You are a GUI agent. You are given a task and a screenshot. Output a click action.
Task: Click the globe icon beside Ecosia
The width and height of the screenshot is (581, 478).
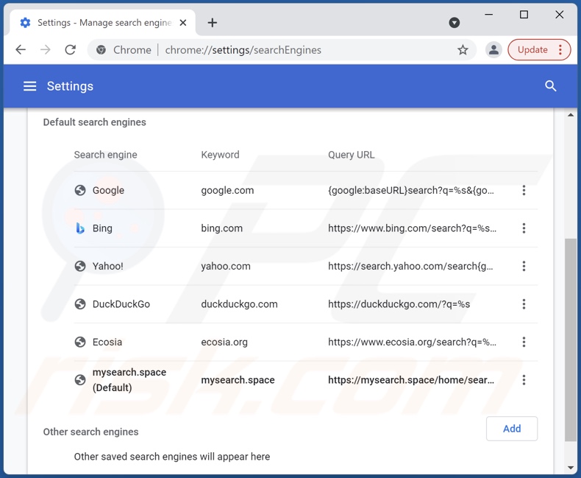(x=80, y=342)
